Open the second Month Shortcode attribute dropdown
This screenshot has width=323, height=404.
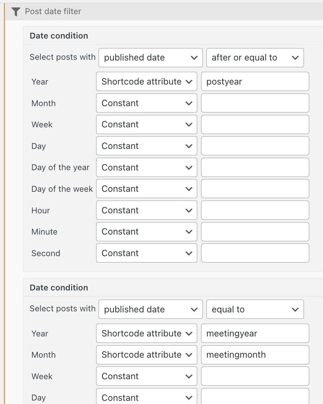pos(147,355)
